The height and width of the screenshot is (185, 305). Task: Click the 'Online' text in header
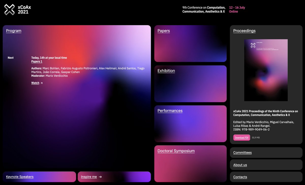pos(234,11)
